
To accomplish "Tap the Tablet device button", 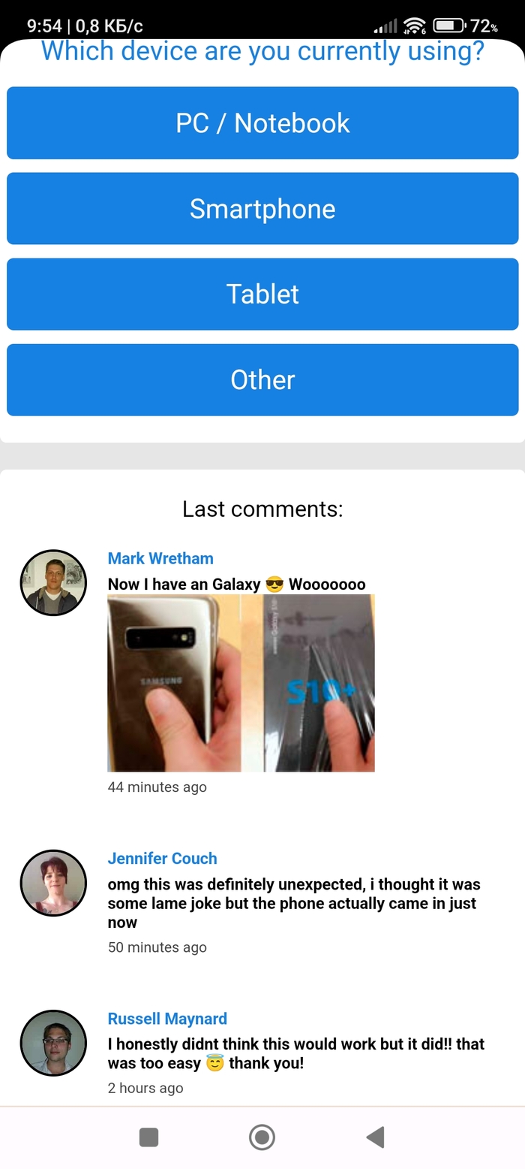I will pos(262,295).
